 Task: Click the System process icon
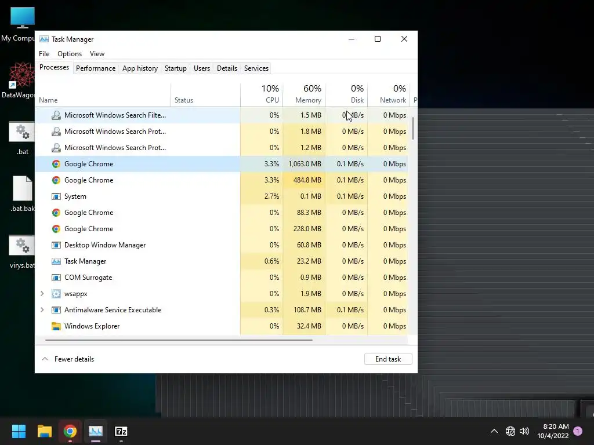pyautogui.click(x=56, y=196)
